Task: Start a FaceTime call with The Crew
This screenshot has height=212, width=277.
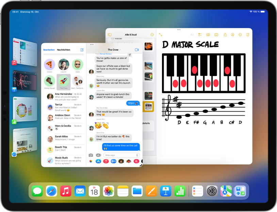Action: [x=137, y=50]
